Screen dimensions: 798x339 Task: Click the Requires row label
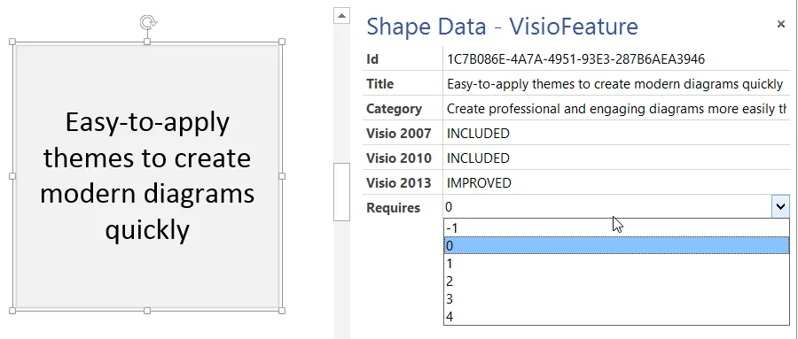point(394,208)
